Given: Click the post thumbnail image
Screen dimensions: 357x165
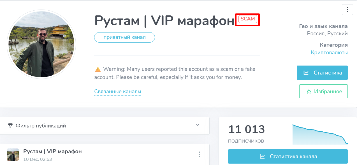Looking at the screenshot, I should (x=13, y=154).
